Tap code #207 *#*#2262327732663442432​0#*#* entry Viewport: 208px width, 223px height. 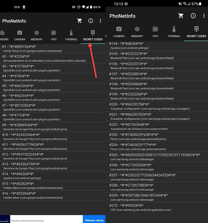(x=157, y=177)
